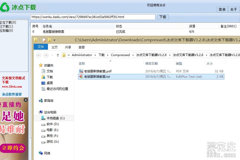Expand the chevron after Compressed breadcrumb

133,55
